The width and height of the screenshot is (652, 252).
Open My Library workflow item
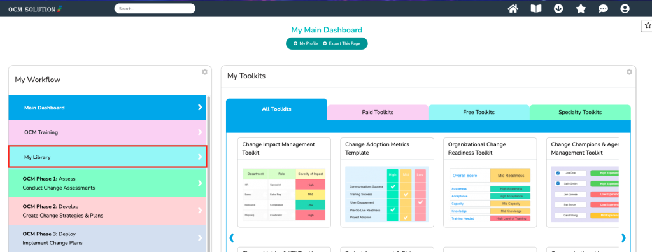pos(107,157)
